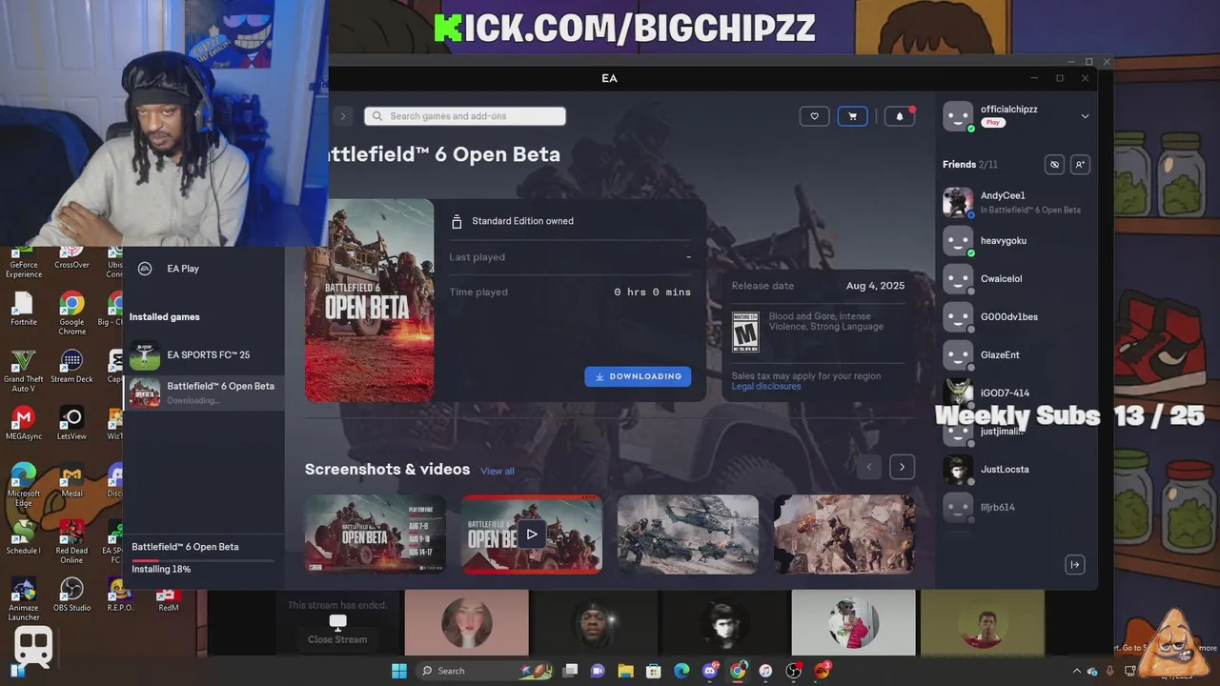Click AndyCee1's avatar
1220x686 pixels.
tap(958, 202)
